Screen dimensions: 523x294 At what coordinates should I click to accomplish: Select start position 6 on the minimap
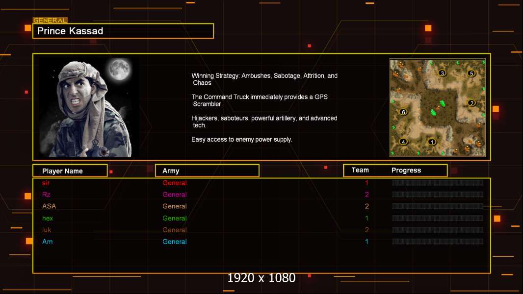[403, 112]
